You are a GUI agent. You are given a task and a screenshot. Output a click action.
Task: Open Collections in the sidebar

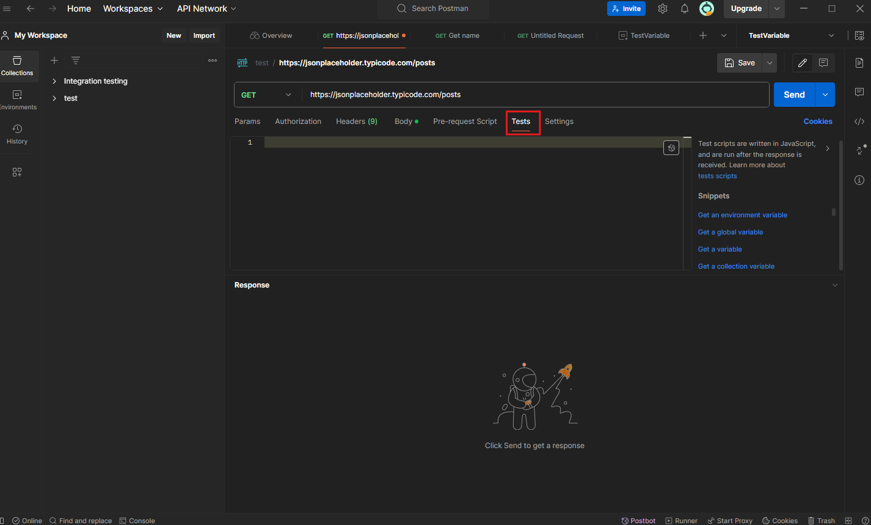click(x=17, y=66)
